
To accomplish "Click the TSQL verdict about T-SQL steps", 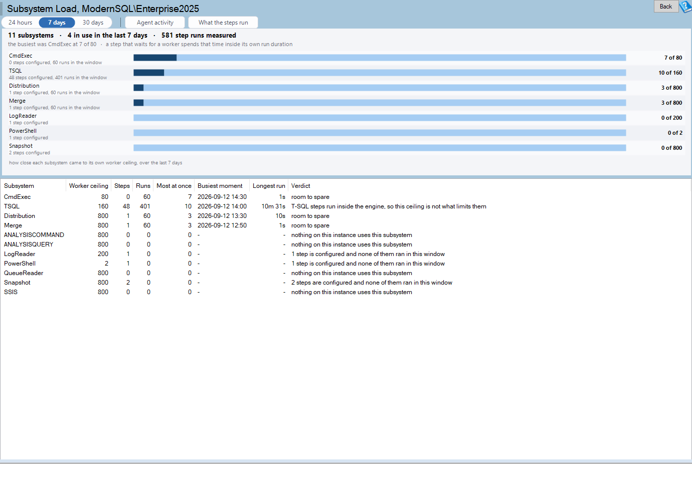I will 389,206.
